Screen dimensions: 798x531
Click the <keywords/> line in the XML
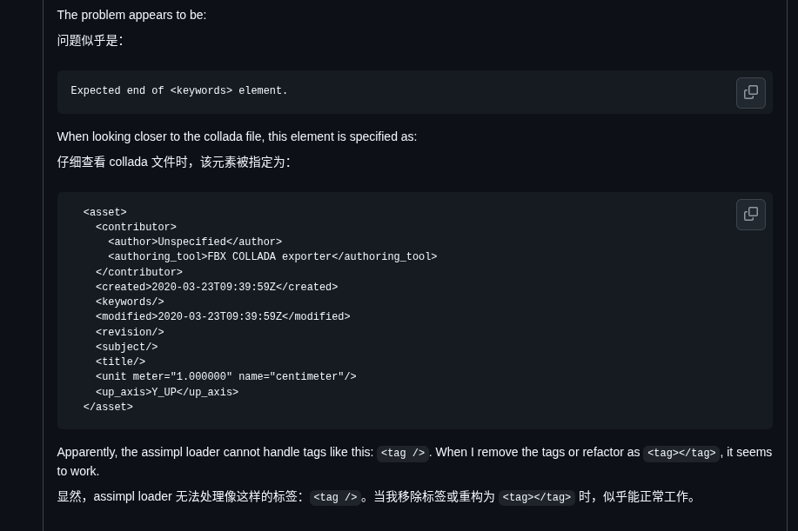[130, 302]
